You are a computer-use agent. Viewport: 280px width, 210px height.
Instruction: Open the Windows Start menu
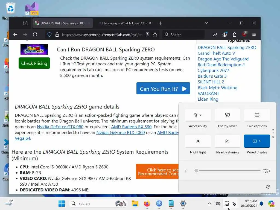62,203
